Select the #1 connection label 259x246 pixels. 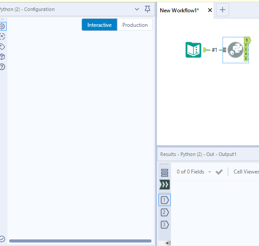[x=214, y=50]
